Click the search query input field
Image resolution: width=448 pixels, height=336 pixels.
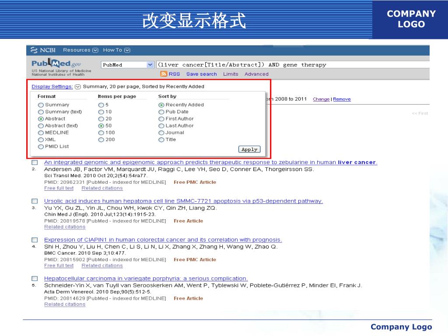(x=293, y=65)
